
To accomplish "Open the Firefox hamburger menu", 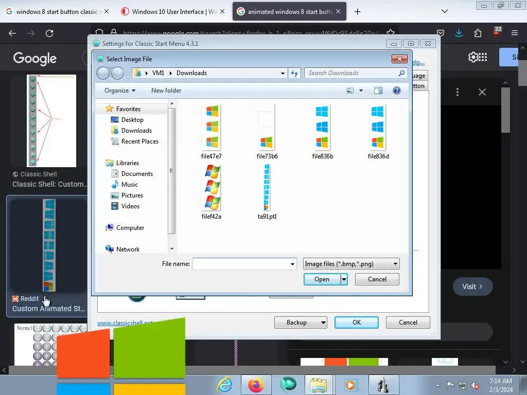I will point(515,33).
